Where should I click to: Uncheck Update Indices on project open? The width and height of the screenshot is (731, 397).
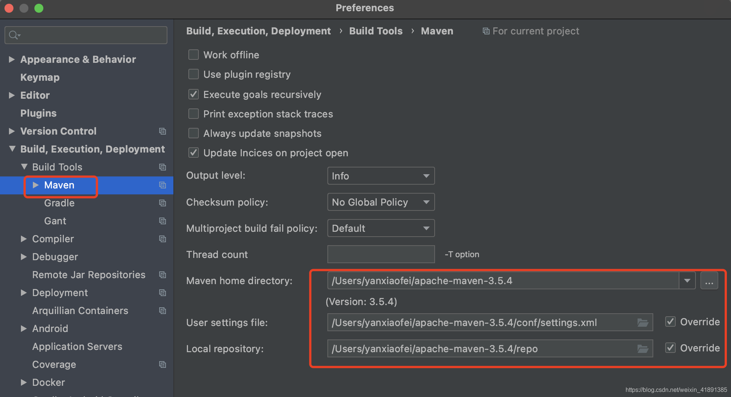point(194,153)
